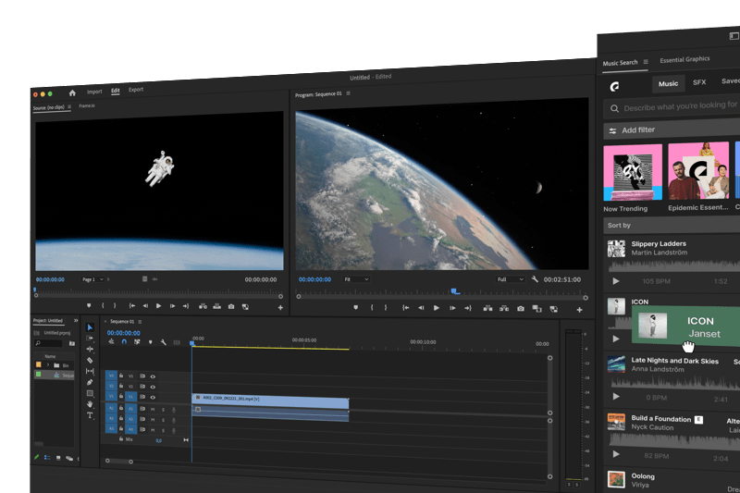
Task: Click Export Frame camera icon in Program monitor
Action: pyautogui.click(x=521, y=308)
